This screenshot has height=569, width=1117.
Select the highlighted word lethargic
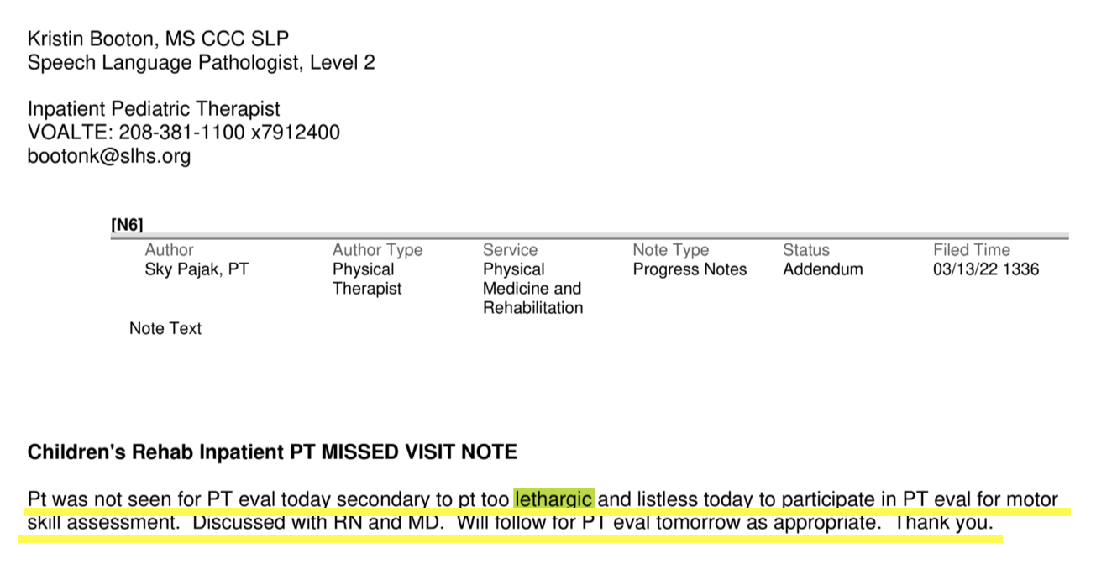[554, 499]
